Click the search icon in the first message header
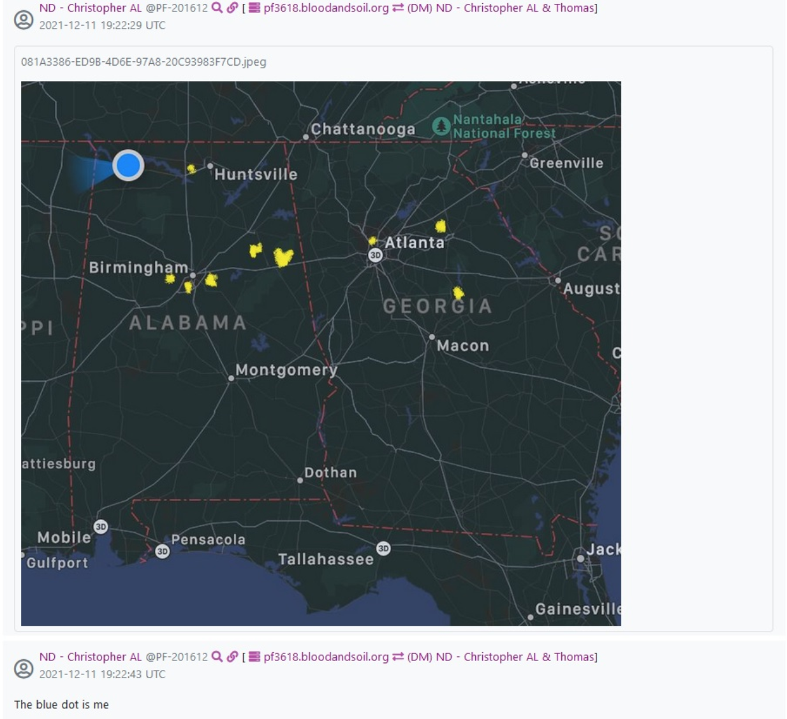 click(217, 8)
